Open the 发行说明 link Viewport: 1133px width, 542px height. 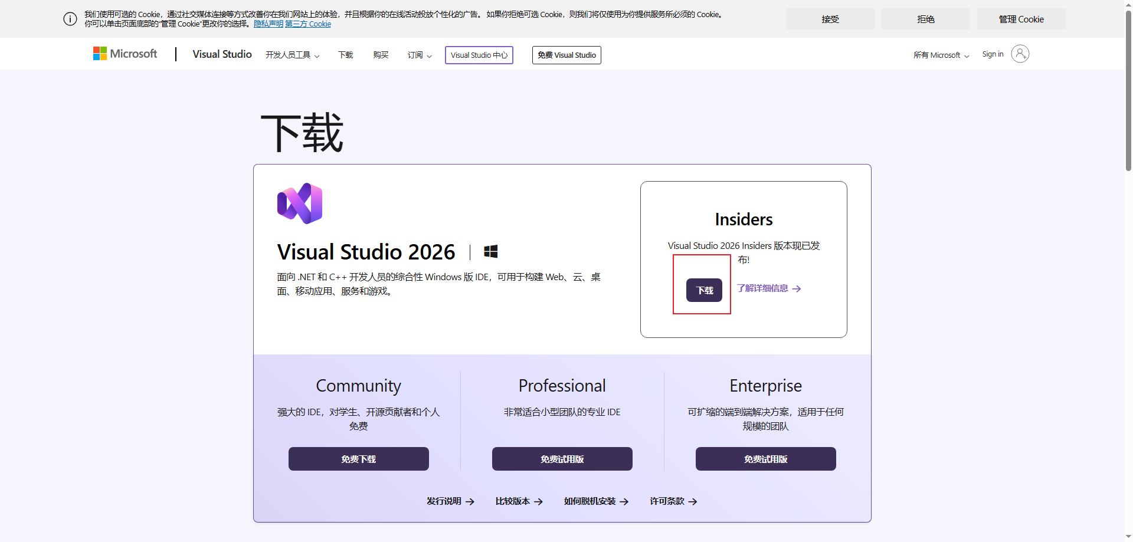pyautogui.click(x=451, y=501)
